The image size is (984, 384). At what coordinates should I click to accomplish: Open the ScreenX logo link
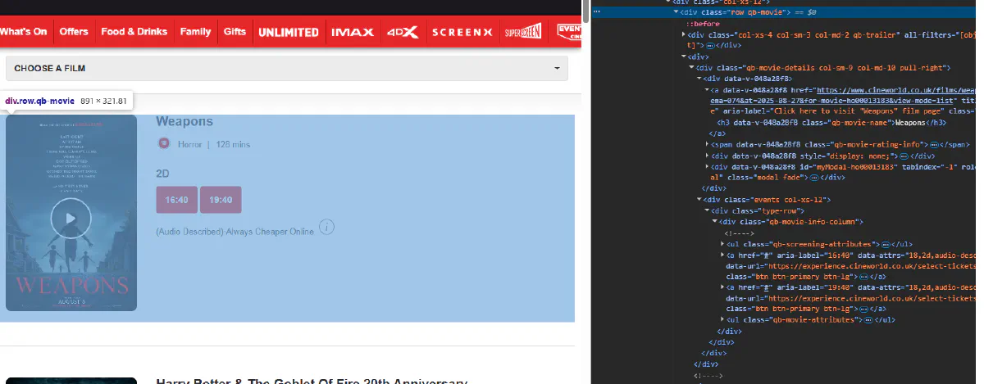pyautogui.click(x=462, y=33)
